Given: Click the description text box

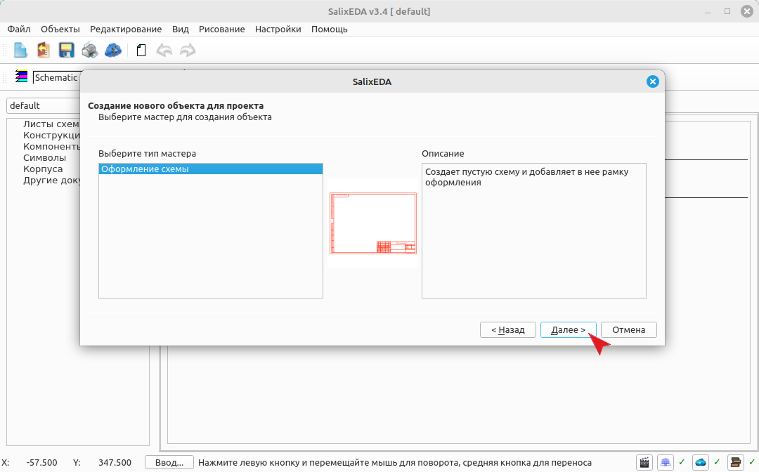Looking at the screenshot, I should click(534, 230).
